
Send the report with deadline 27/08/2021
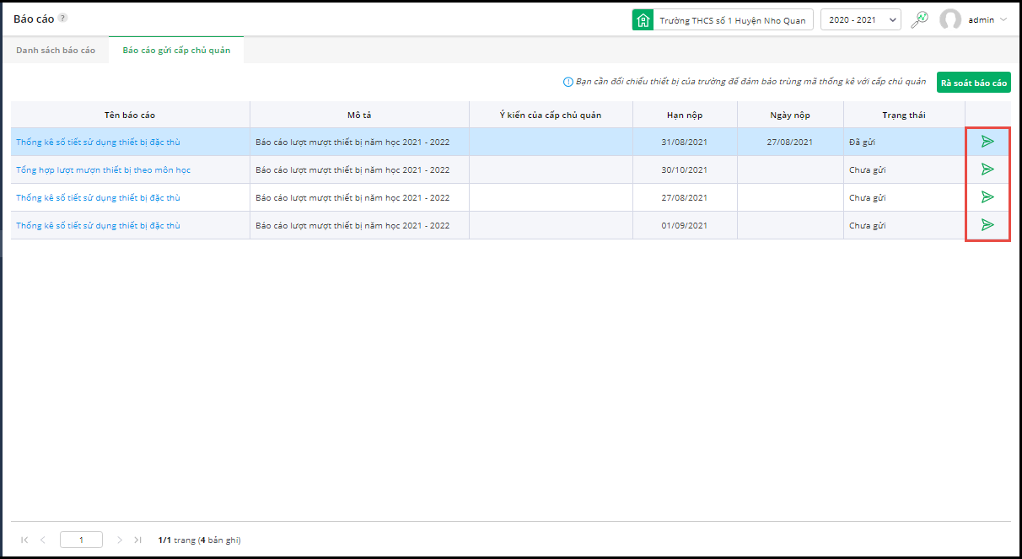click(x=987, y=197)
